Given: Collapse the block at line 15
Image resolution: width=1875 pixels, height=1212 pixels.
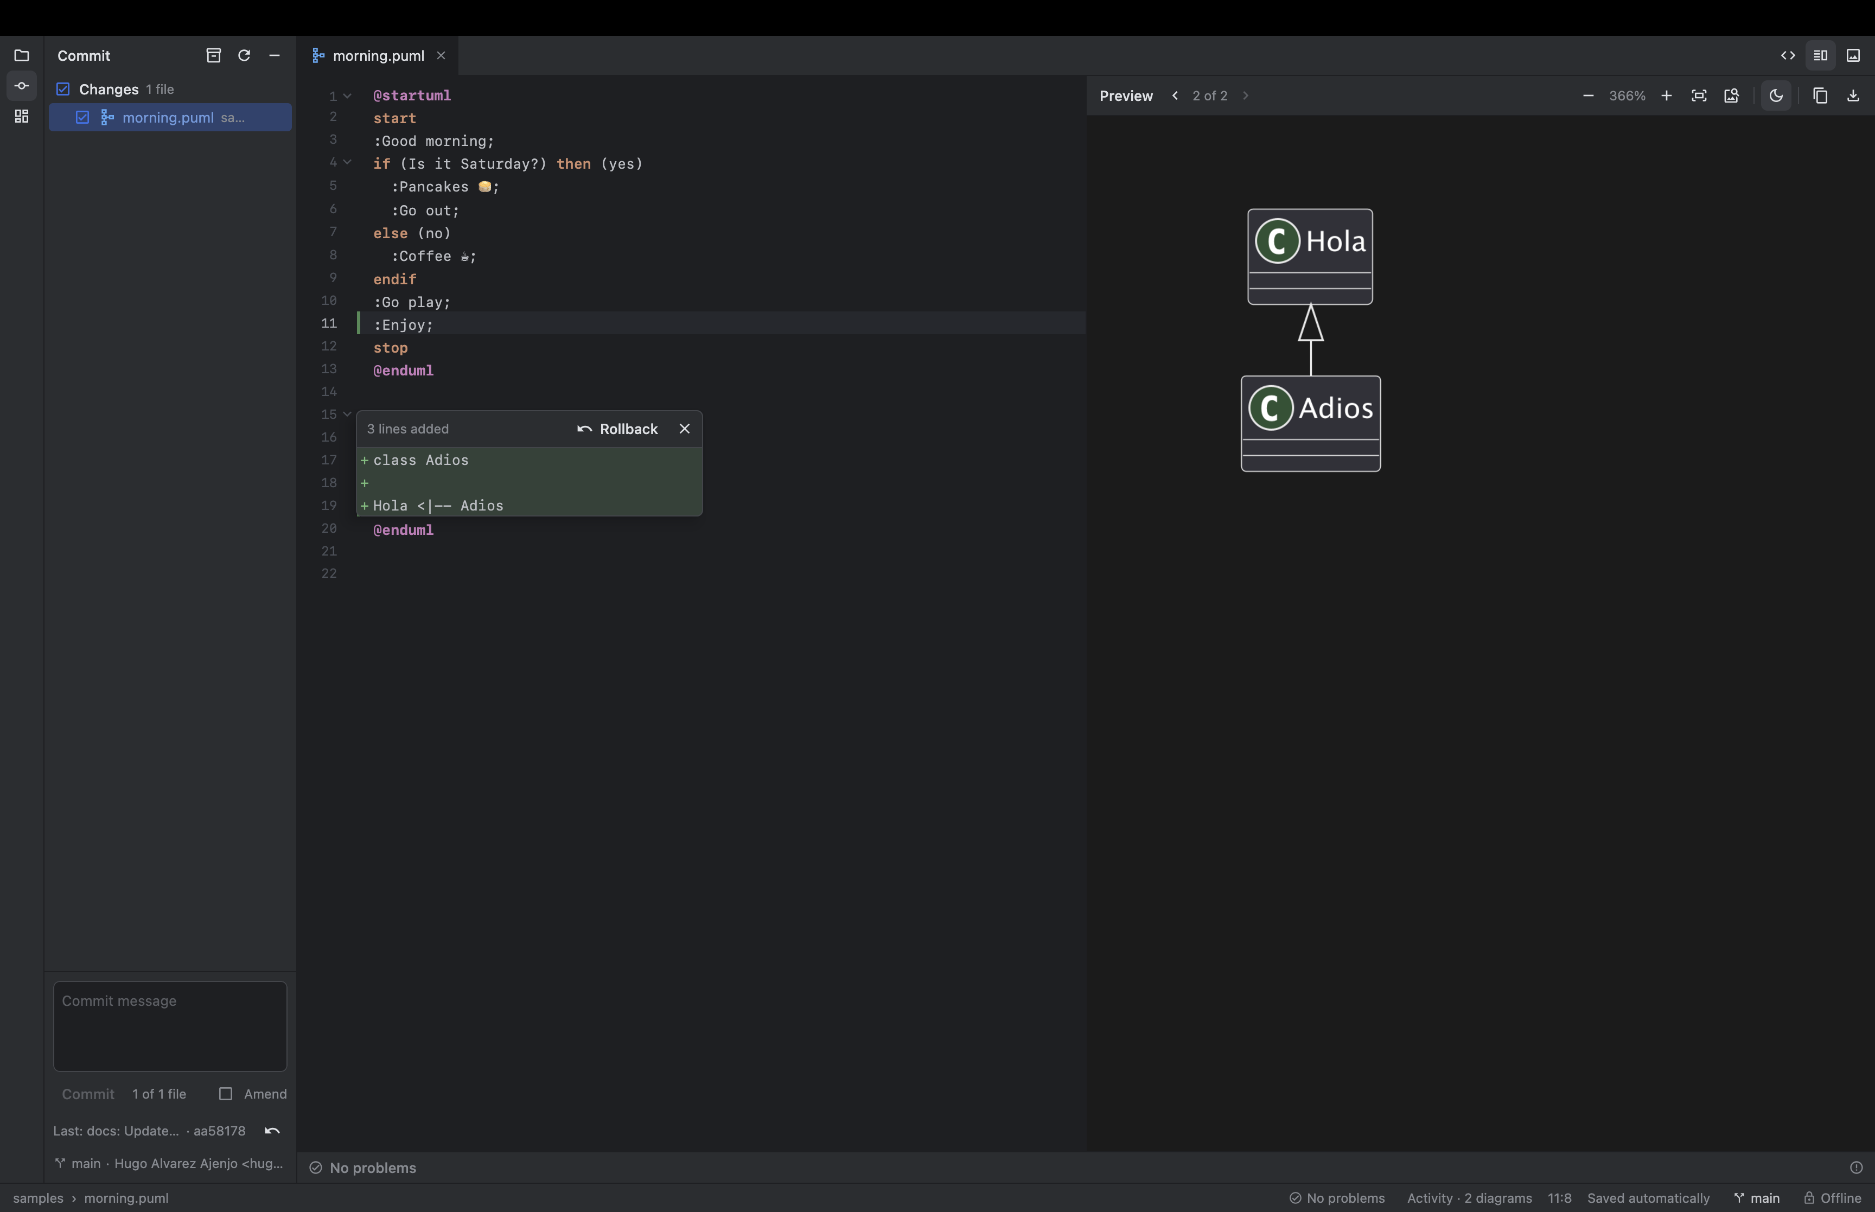Looking at the screenshot, I should 347,414.
